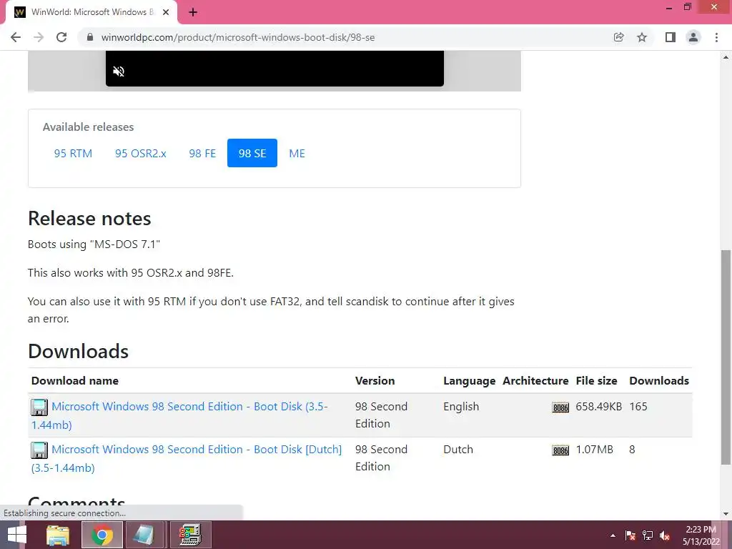Open the notepad-like app on taskbar
The height and width of the screenshot is (549, 732).
coord(143,535)
